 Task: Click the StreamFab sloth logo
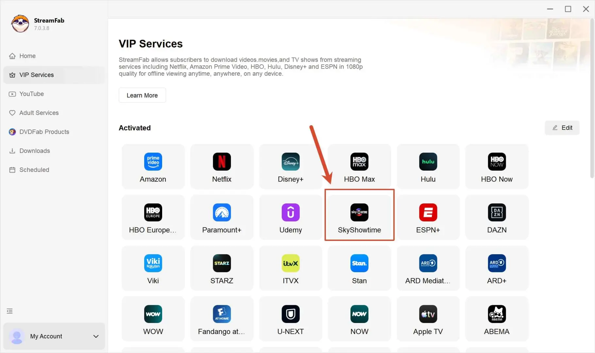click(20, 24)
